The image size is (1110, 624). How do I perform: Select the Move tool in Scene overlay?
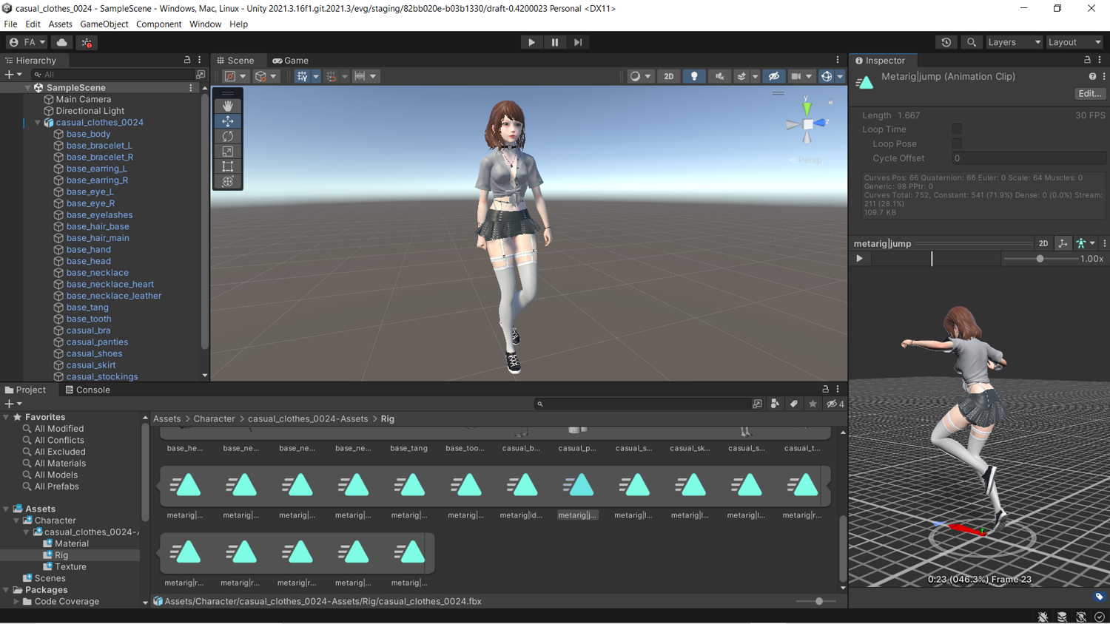pos(228,121)
